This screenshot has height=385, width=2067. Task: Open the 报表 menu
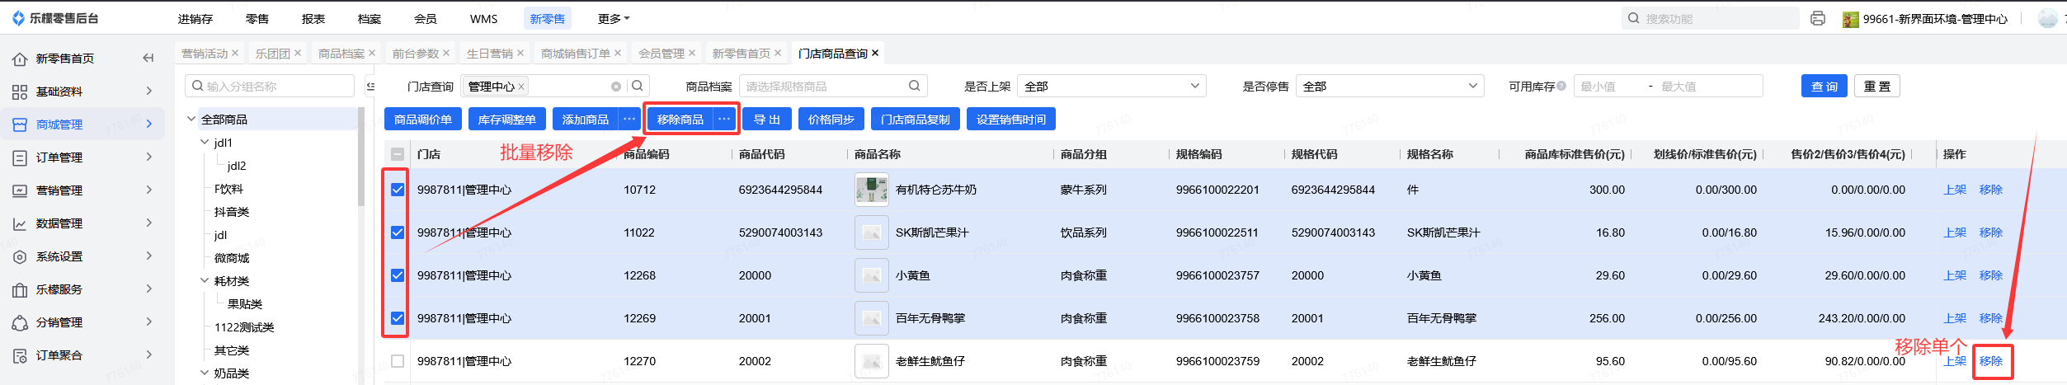point(313,19)
